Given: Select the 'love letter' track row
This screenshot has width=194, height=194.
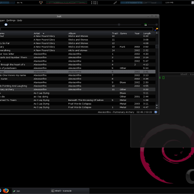Looking at the screenshot, I should (x=78, y=54).
